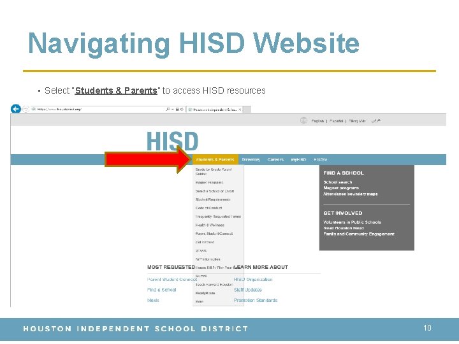Click the FIND A SCHOOL heading
The width and height of the screenshot is (459, 344).
[x=344, y=173]
